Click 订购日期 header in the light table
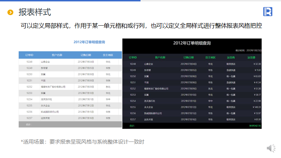The width and height of the screenshot is (281, 158). tap(86, 55)
